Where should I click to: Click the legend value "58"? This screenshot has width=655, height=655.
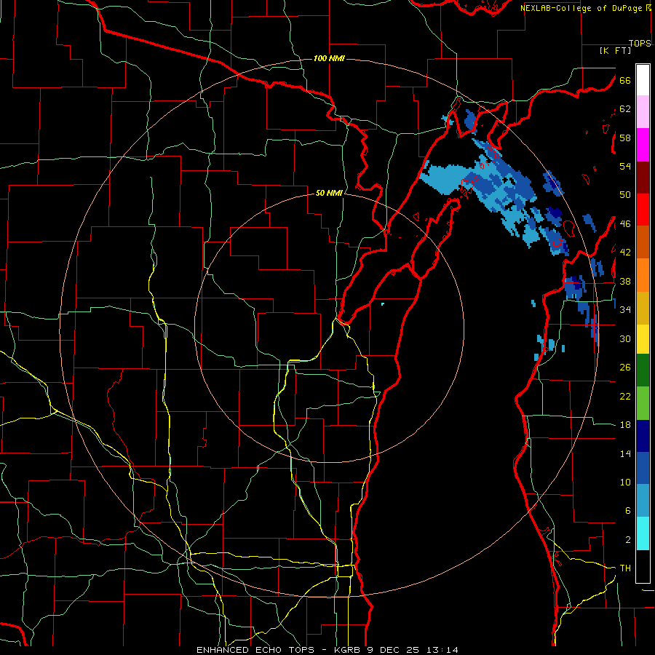click(x=625, y=138)
